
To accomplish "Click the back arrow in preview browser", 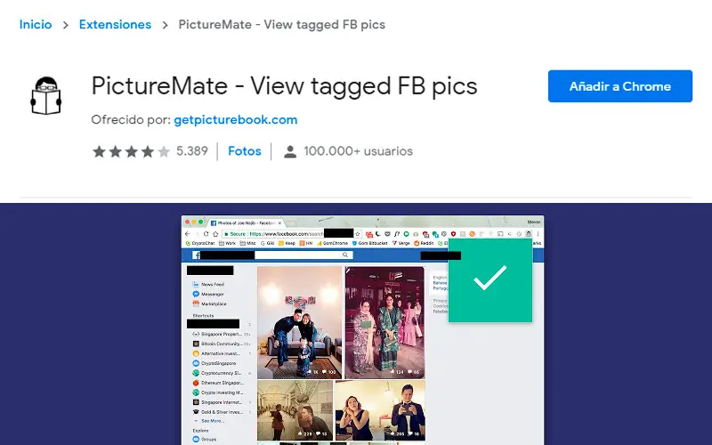I will tap(188, 234).
